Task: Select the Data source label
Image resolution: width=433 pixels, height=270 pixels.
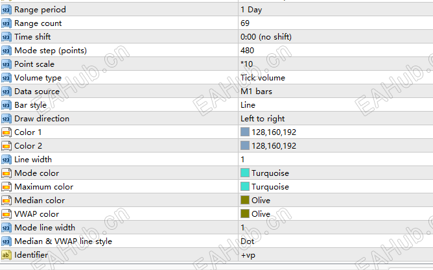Action: tap(37, 92)
